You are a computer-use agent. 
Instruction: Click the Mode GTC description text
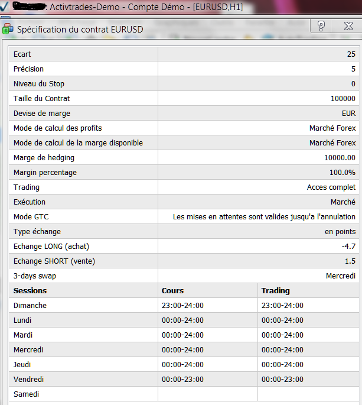tap(264, 217)
